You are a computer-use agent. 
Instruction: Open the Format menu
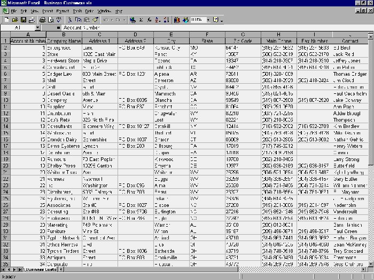(x=63, y=11)
